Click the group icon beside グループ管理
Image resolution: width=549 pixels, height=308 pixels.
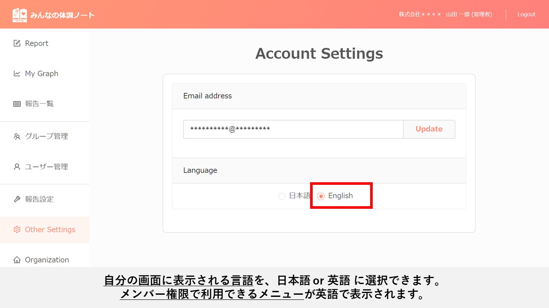pyautogui.click(x=17, y=136)
